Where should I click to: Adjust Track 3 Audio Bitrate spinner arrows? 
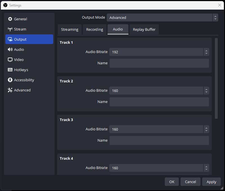click(206, 129)
